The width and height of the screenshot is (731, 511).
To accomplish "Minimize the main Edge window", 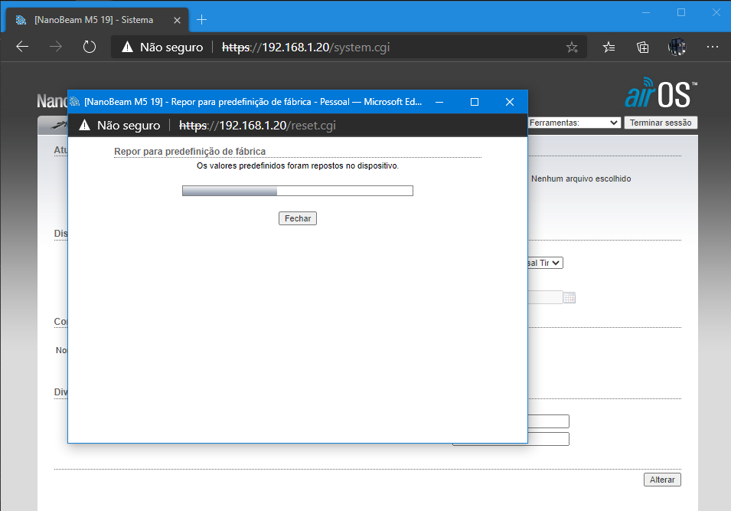I will tap(646, 12).
